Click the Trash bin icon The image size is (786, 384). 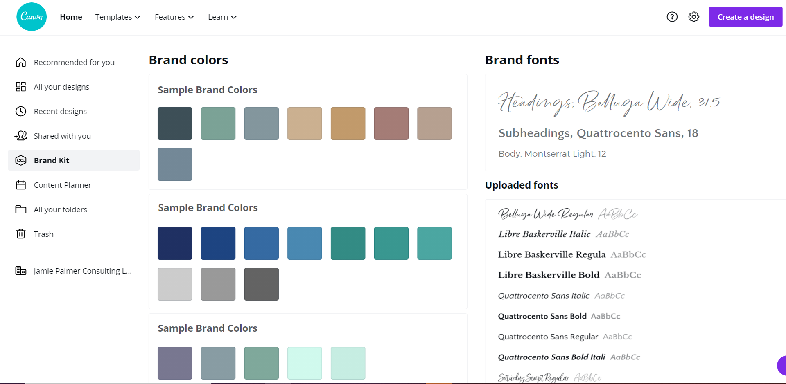click(x=21, y=234)
